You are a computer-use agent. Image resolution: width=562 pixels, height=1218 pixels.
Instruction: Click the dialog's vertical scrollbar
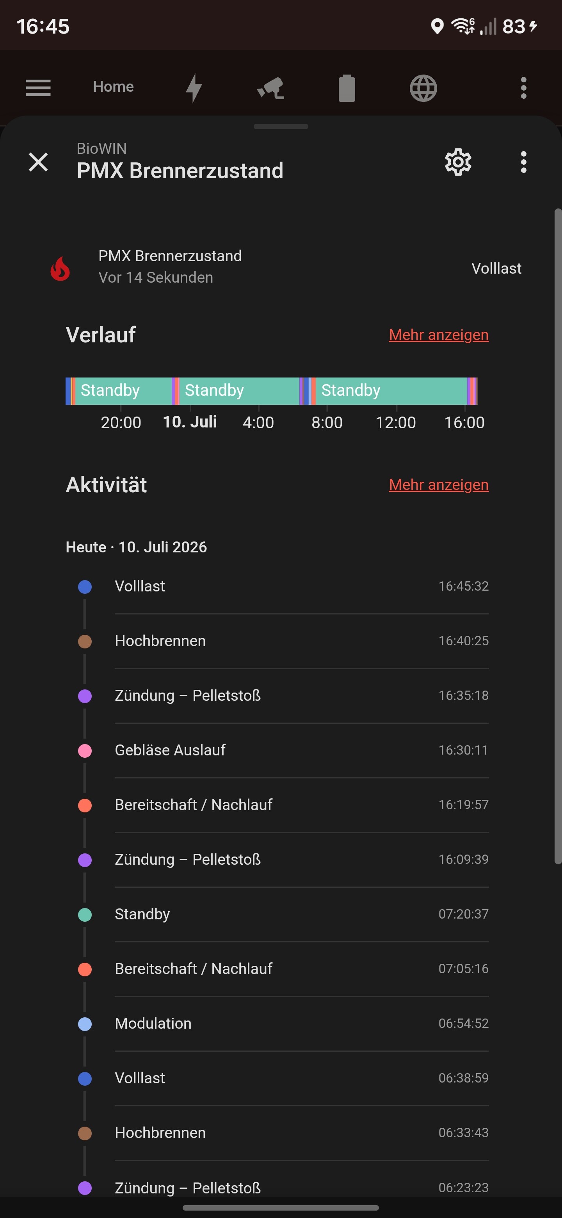point(558,537)
